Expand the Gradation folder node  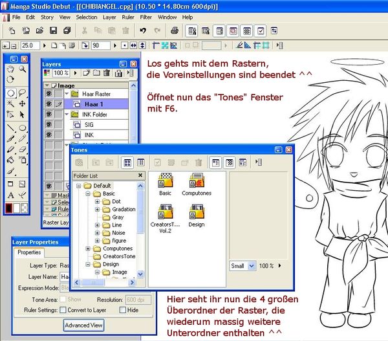97,210
